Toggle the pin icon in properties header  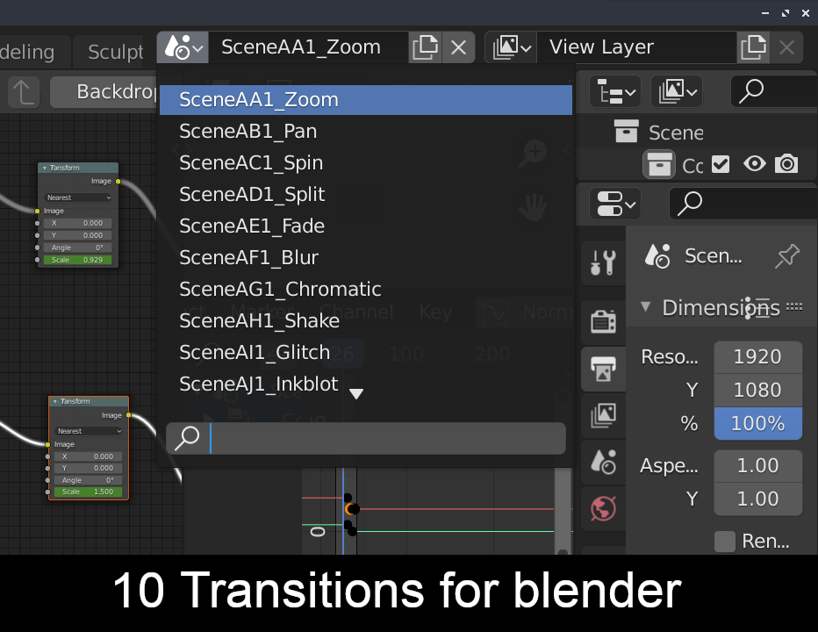(x=786, y=256)
